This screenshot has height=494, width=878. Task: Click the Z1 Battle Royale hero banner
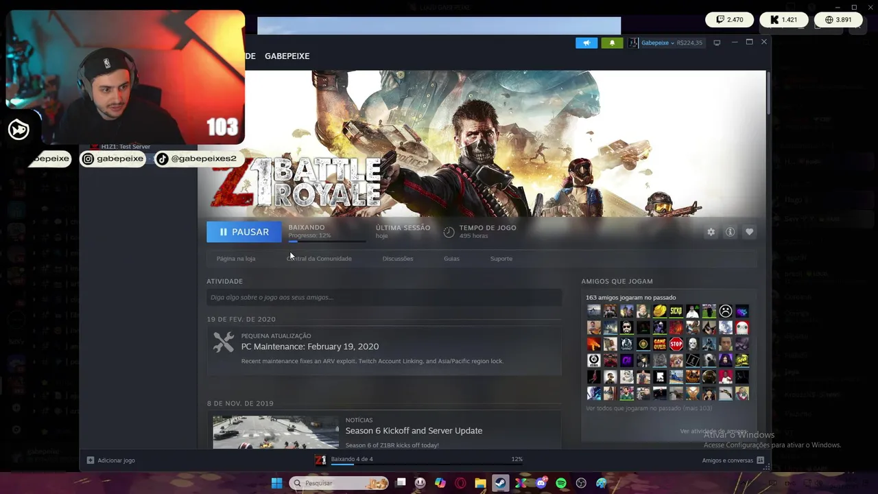pyautogui.click(x=482, y=143)
